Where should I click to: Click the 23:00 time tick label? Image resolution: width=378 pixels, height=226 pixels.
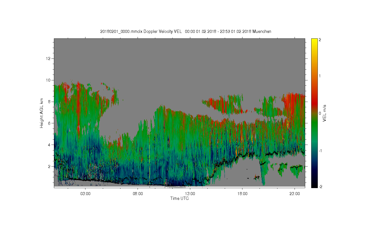coord(295,194)
